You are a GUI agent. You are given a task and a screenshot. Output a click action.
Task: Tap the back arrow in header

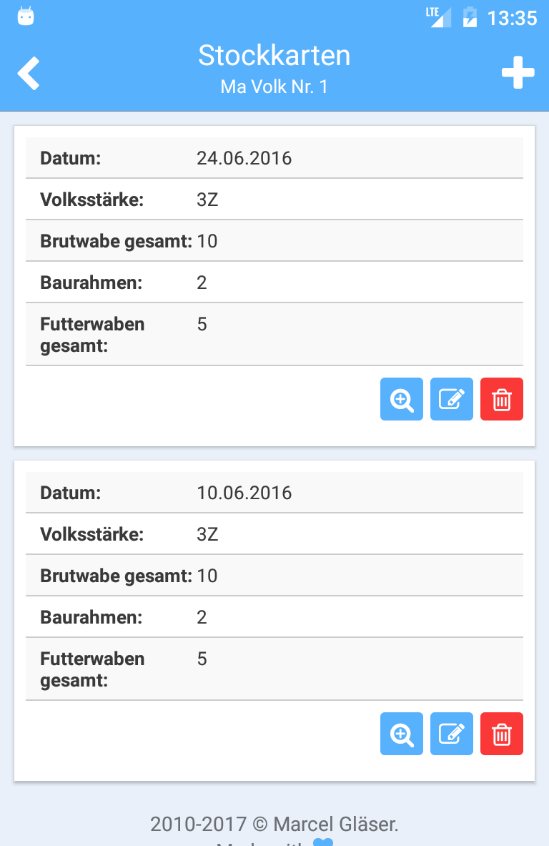pyautogui.click(x=29, y=73)
